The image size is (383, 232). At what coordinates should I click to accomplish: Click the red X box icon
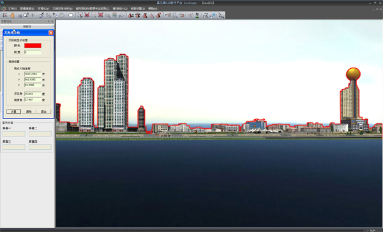pos(87,15)
